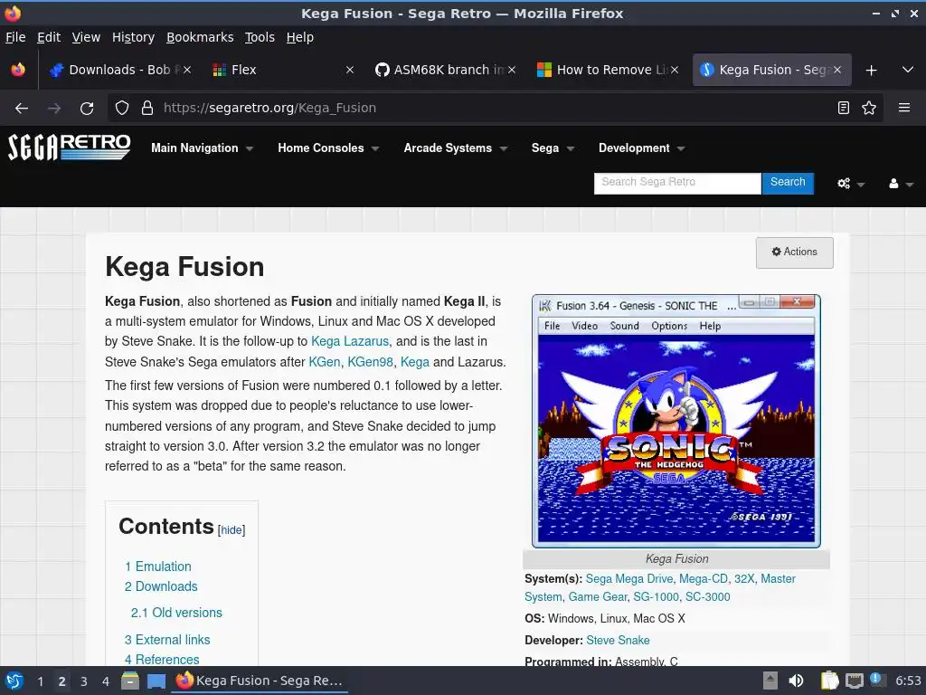The height and width of the screenshot is (695, 926).
Task: Open network status tray icon
Action: 854,681
